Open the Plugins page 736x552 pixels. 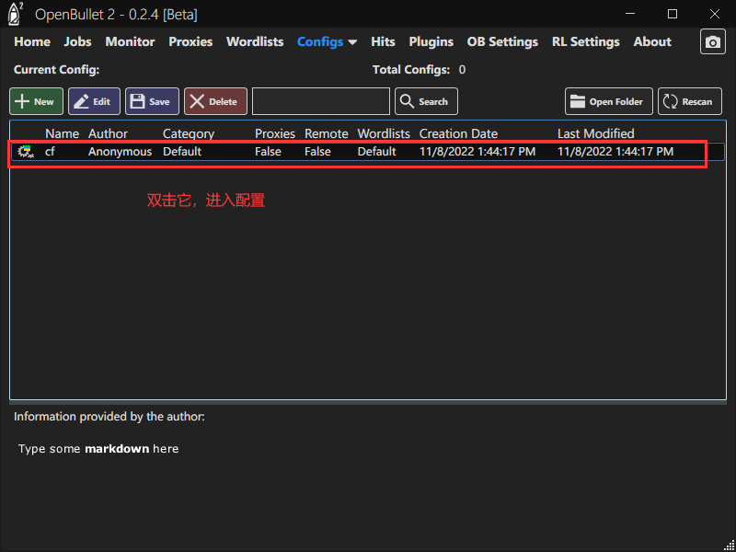pyautogui.click(x=431, y=41)
